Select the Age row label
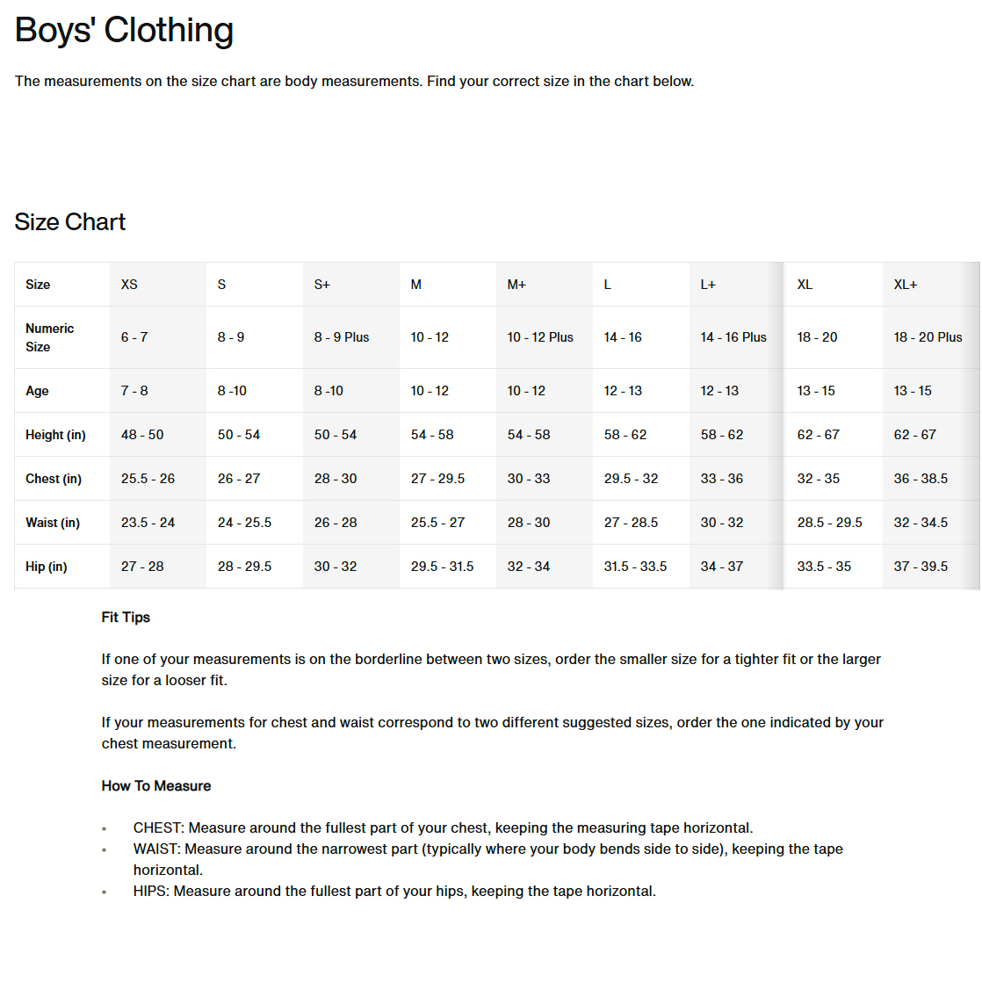 (x=38, y=391)
